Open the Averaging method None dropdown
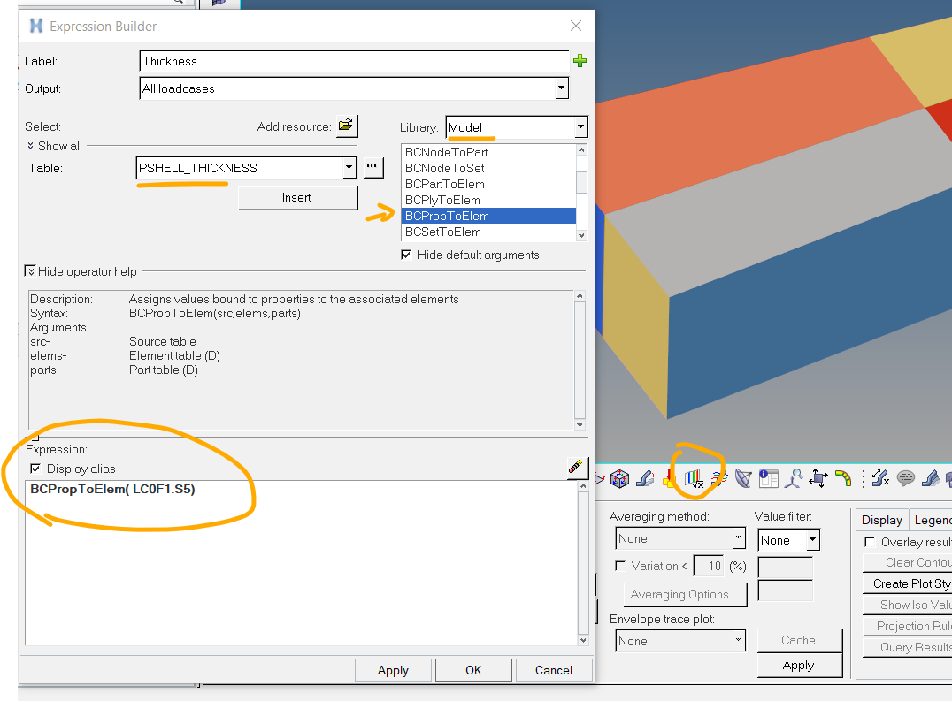This screenshot has width=952, height=701. click(738, 539)
